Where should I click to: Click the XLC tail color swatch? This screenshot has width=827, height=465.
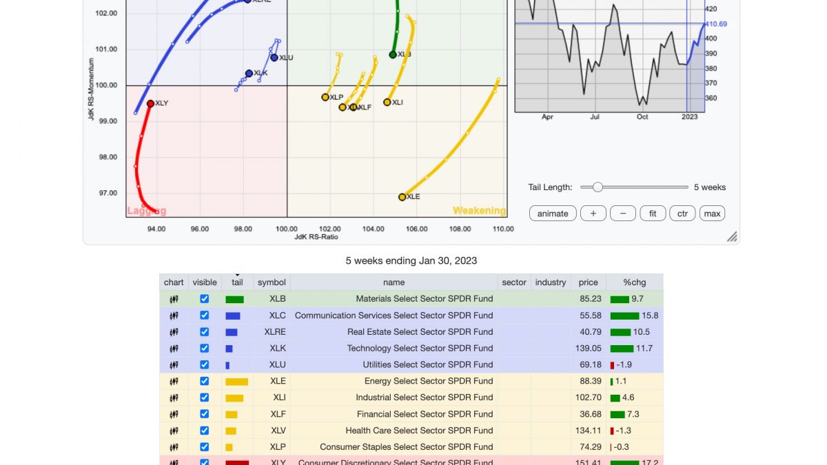[x=232, y=316]
